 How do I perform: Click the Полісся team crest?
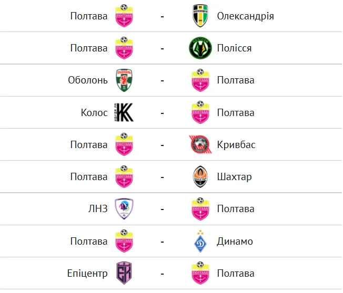click(200, 48)
